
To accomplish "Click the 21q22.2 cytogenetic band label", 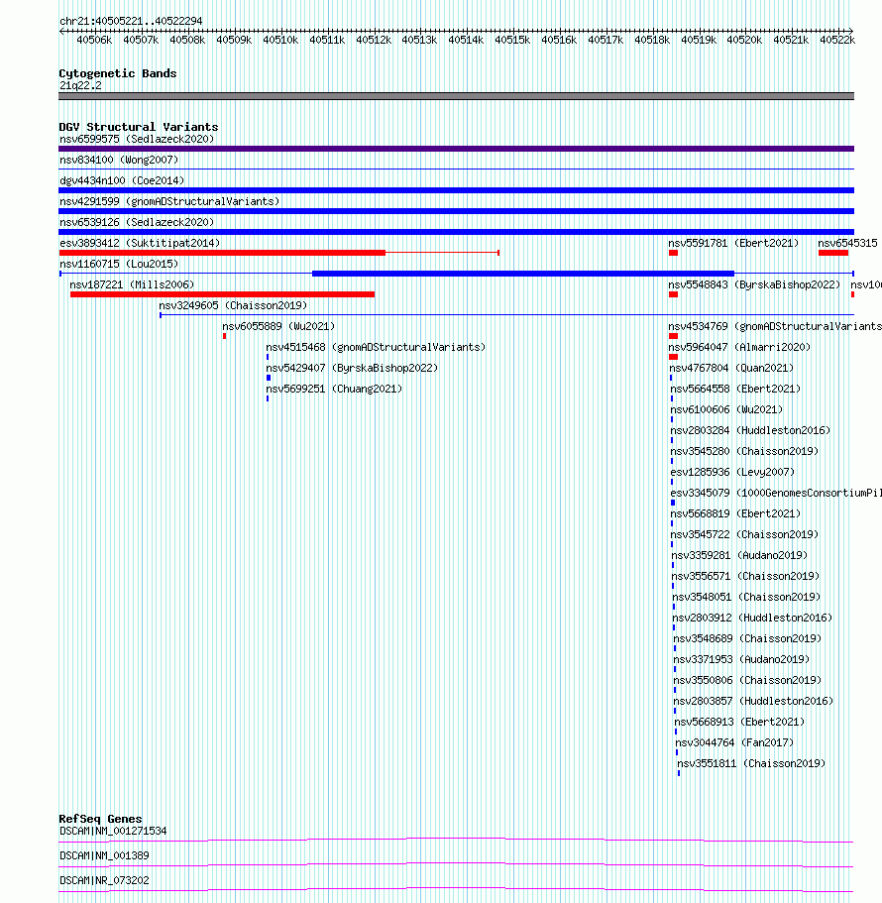I will tap(80, 85).
